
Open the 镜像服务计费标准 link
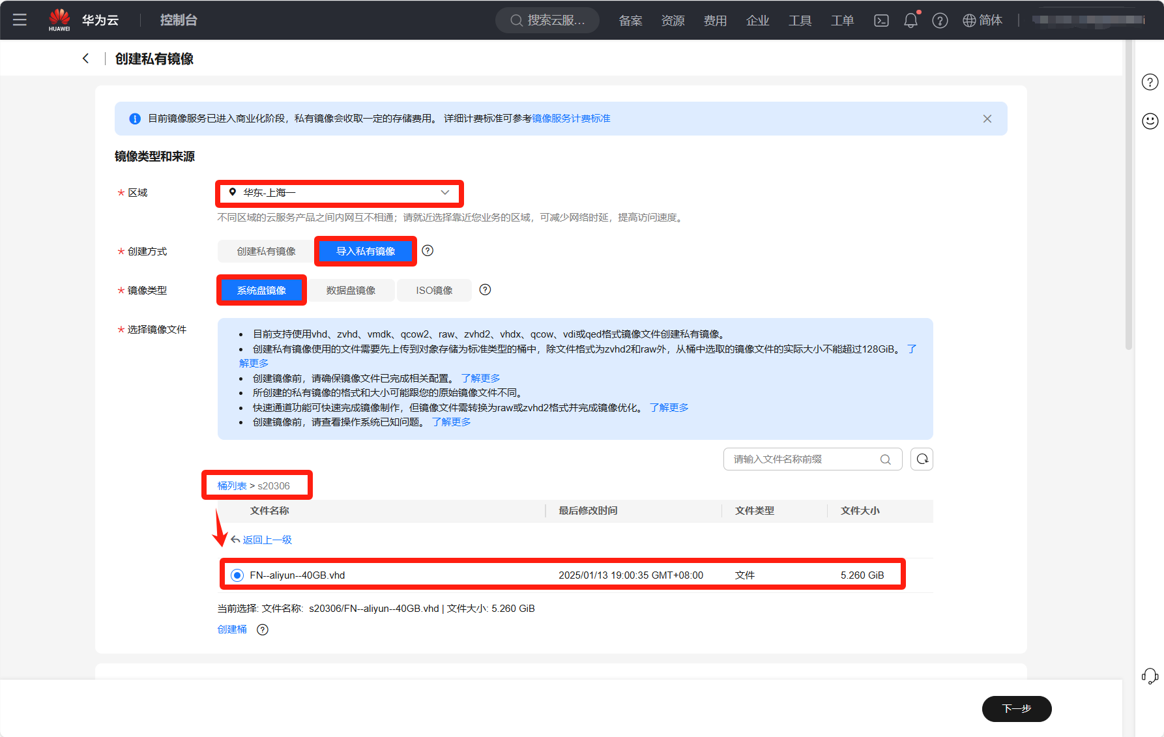click(x=571, y=119)
